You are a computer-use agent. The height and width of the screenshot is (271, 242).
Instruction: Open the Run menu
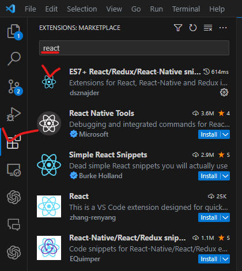(156, 9)
